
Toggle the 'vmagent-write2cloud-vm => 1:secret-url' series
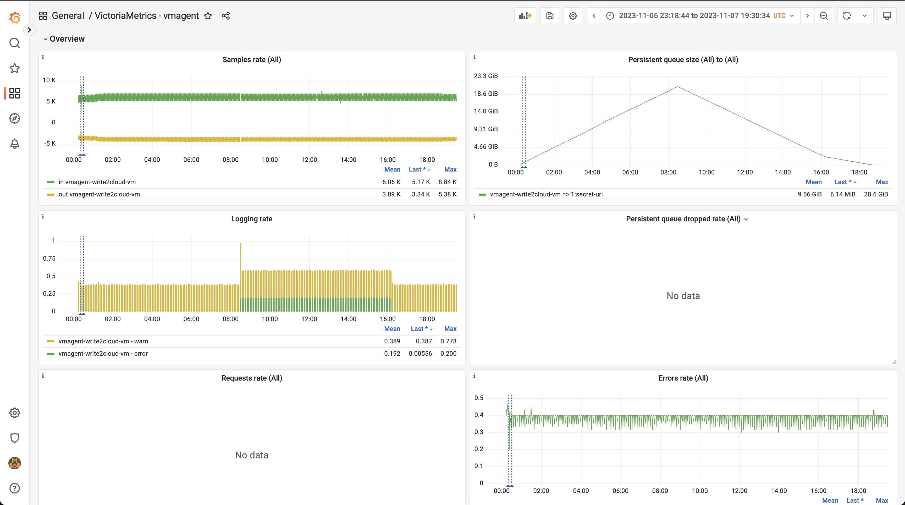coord(546,194)
